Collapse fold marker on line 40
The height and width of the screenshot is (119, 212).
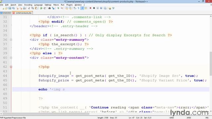click(11, 58)
